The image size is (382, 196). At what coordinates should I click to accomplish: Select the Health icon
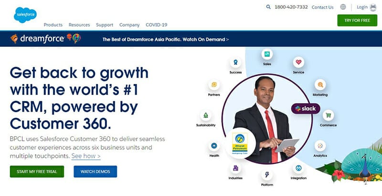[x=214, y=145]
